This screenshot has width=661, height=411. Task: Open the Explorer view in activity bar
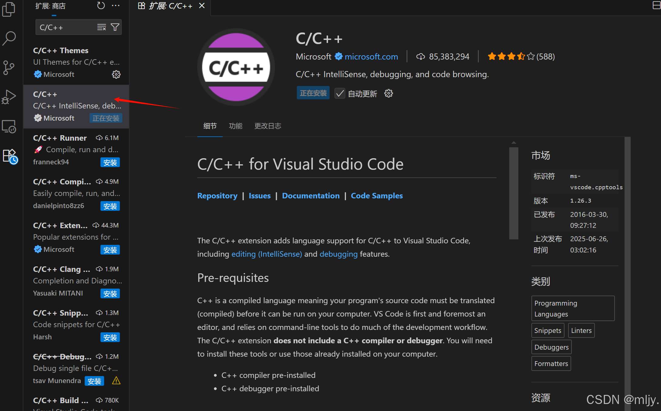pos(9,9)
